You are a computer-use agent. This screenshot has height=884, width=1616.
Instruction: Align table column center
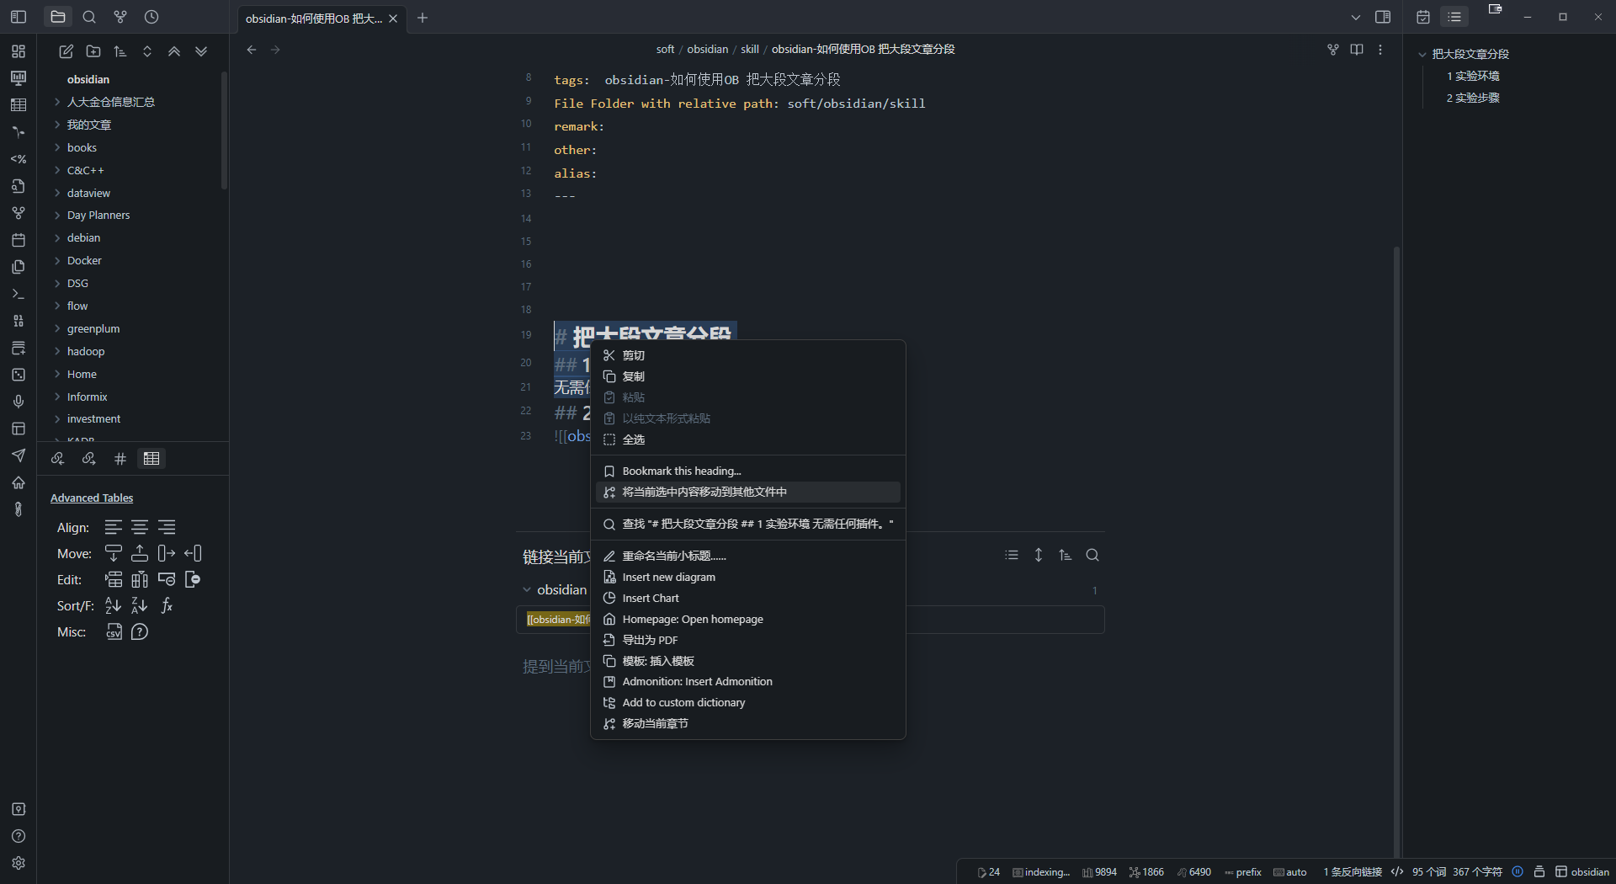[140, 527]
